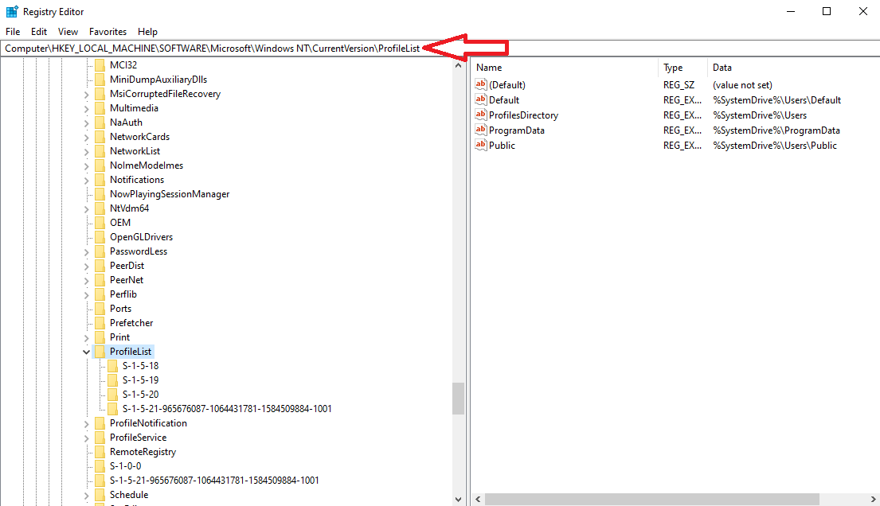Click the OpenGLDrivers folder icon
Image resolution: width=880 pixels, height=506 pixels.
100,237
